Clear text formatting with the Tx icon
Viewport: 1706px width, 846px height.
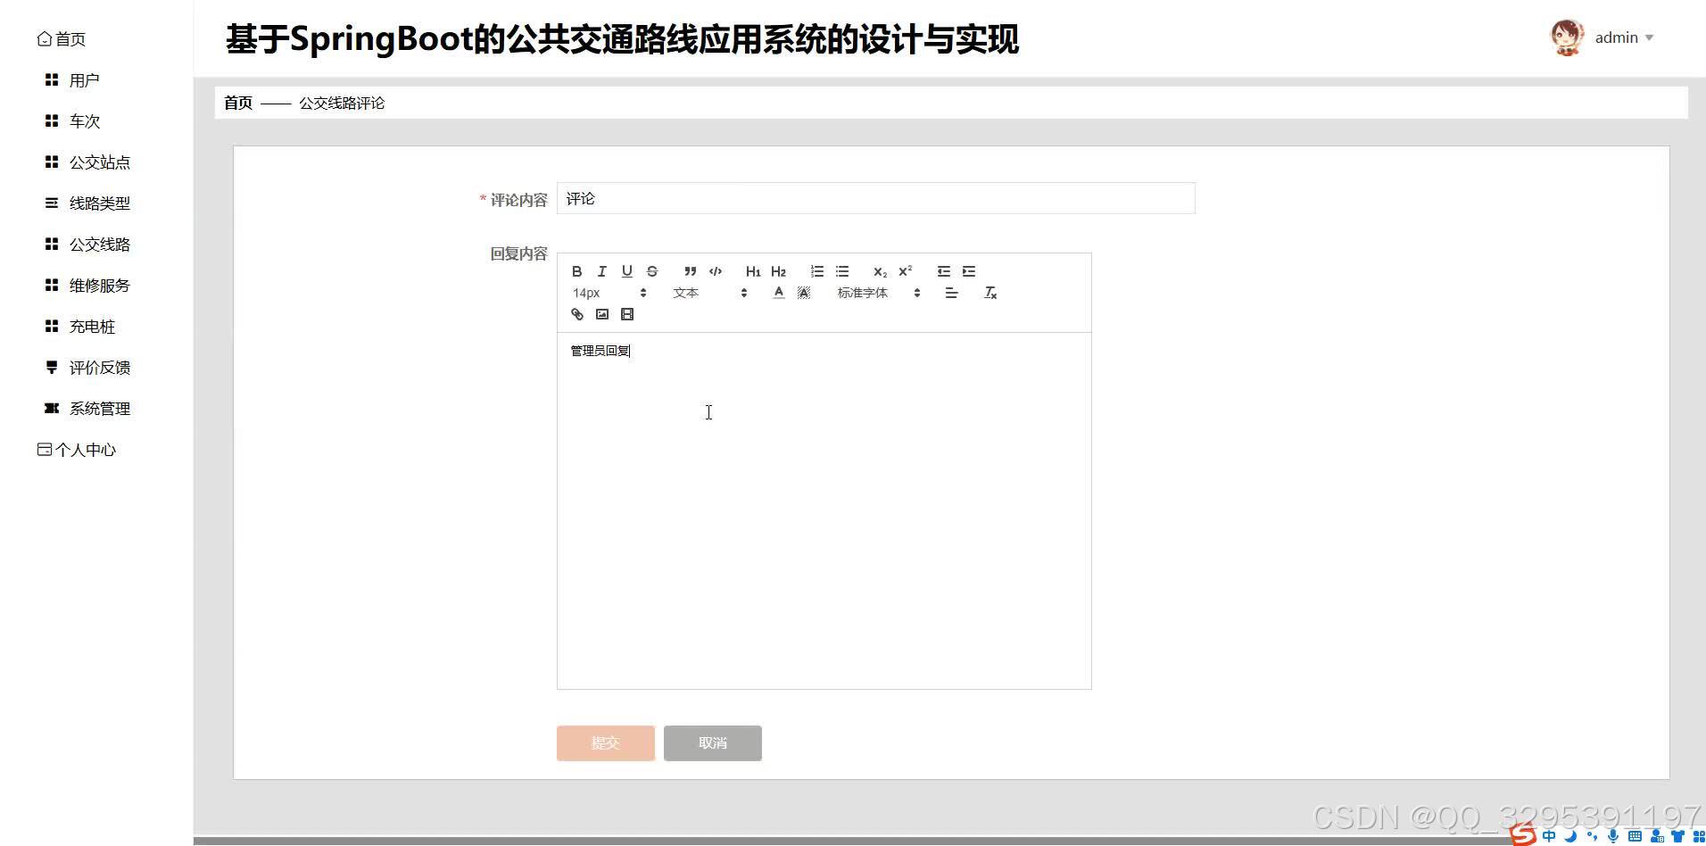click(990, 293)
